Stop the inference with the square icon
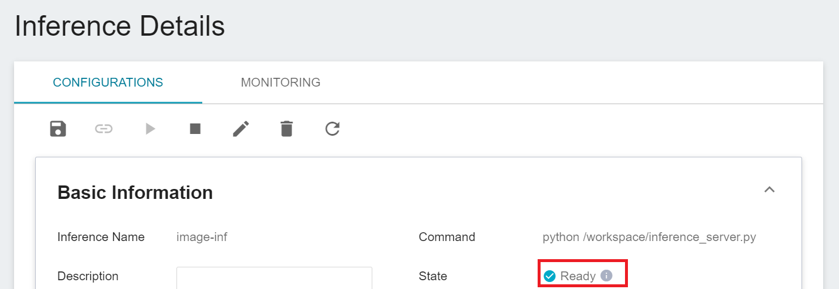This screenshot has width=839, height=289. coord(195,129)
